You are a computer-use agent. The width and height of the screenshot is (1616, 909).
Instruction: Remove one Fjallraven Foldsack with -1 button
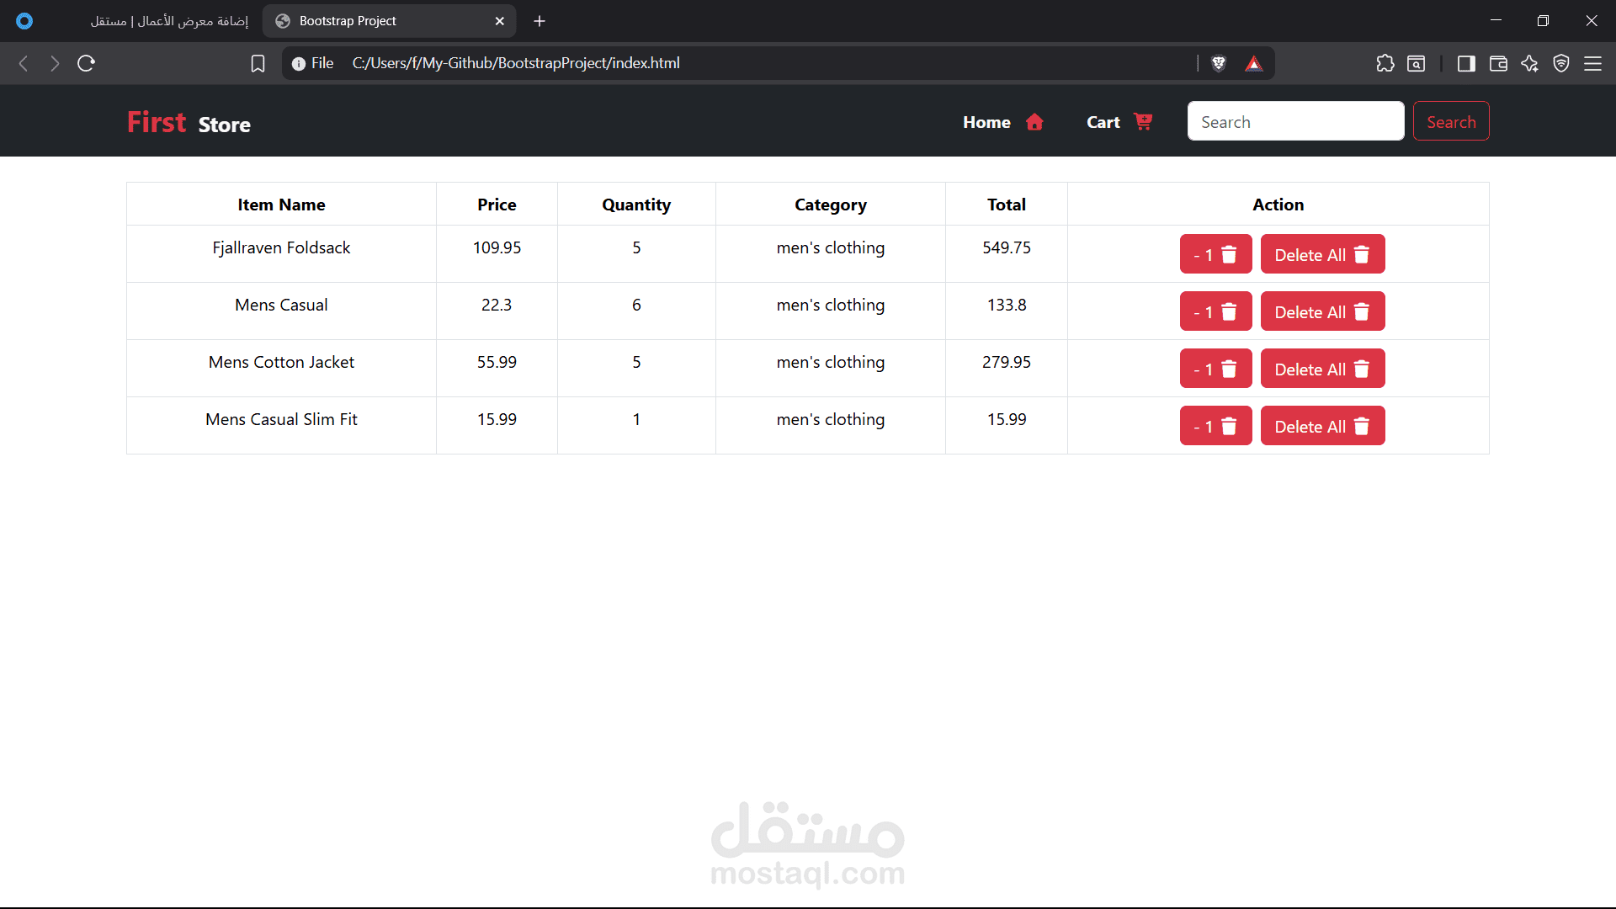coord(1215,254)
